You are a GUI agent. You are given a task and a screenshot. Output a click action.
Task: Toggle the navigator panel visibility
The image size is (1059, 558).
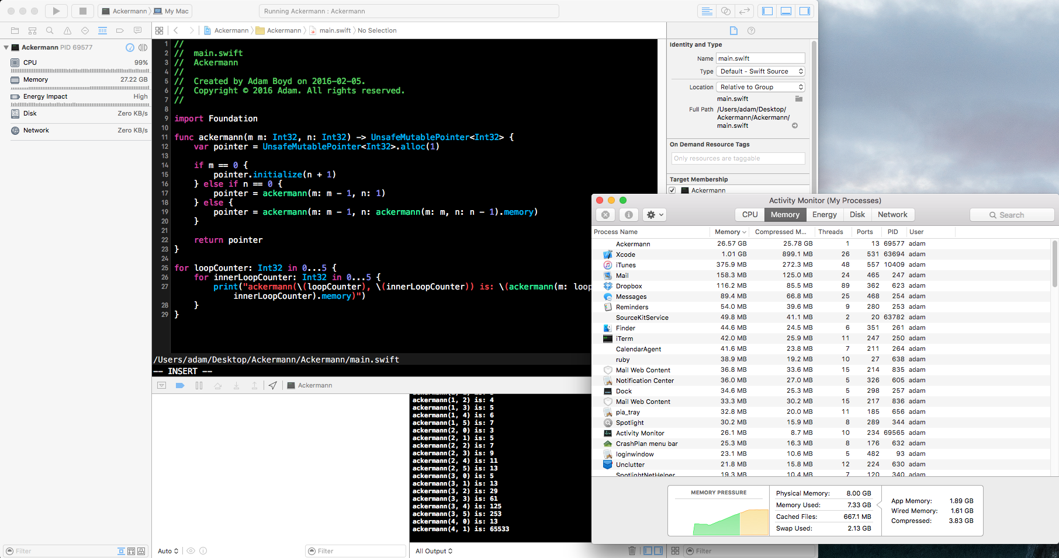(x=767, y=11)
